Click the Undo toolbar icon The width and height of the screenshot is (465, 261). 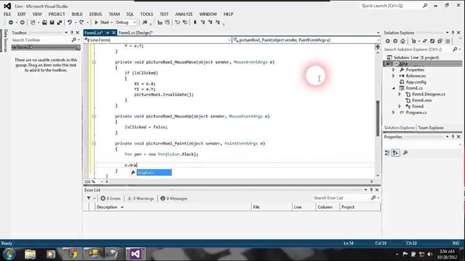point(69,22)
